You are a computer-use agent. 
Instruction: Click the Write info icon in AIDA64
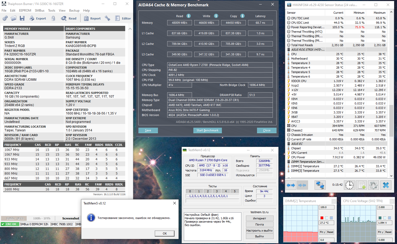click(x=216, y=16)
